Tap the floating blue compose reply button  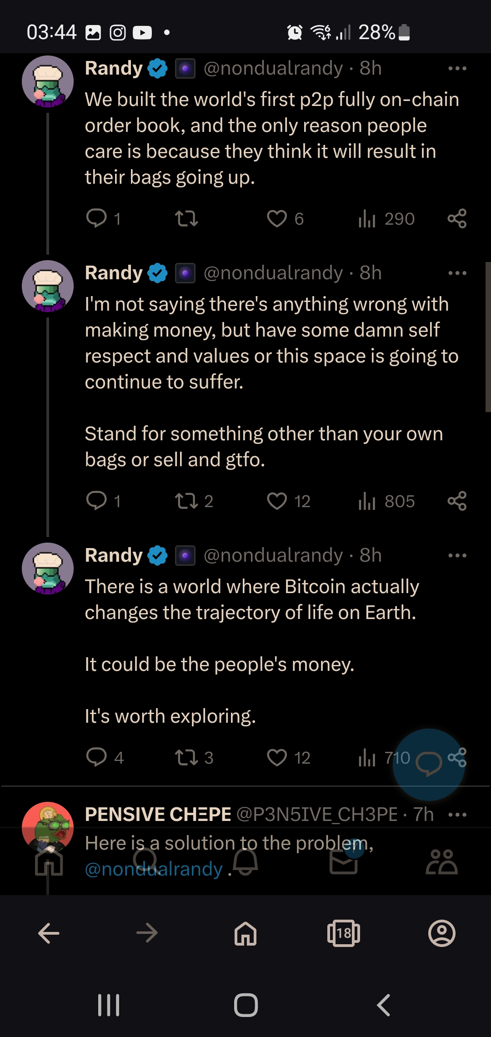(429, 765)
